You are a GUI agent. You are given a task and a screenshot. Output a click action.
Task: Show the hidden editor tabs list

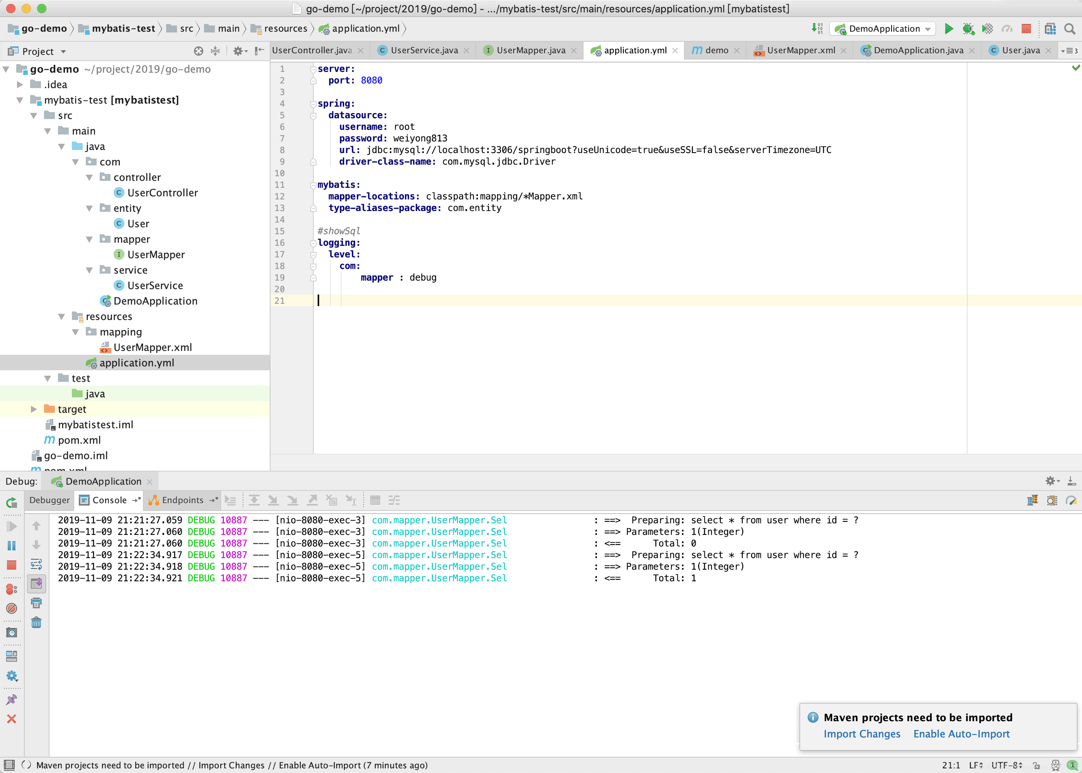click(x=1069, y=51)
